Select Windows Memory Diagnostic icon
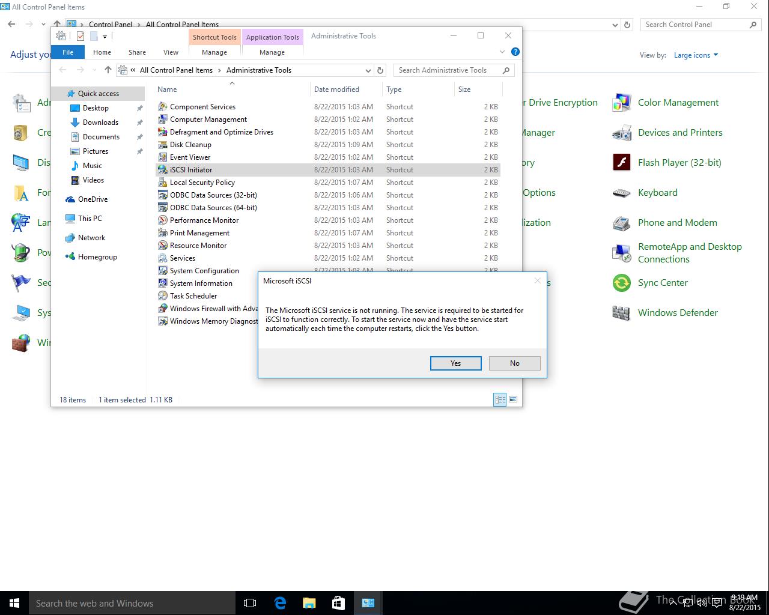Screen dimensions: 769x615 [162, 321]
